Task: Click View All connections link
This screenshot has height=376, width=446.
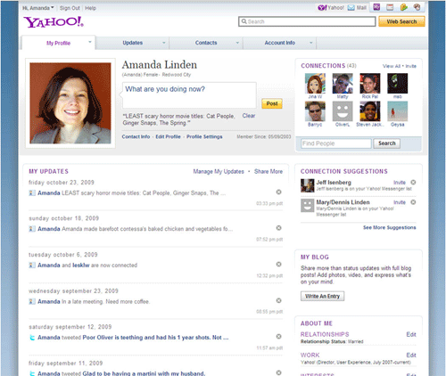Action: [392, 66]
